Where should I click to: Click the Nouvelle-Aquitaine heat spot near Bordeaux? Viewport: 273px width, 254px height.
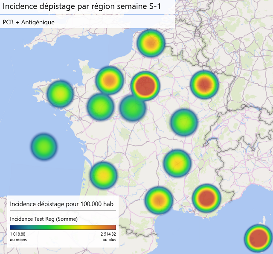[103, 175]
